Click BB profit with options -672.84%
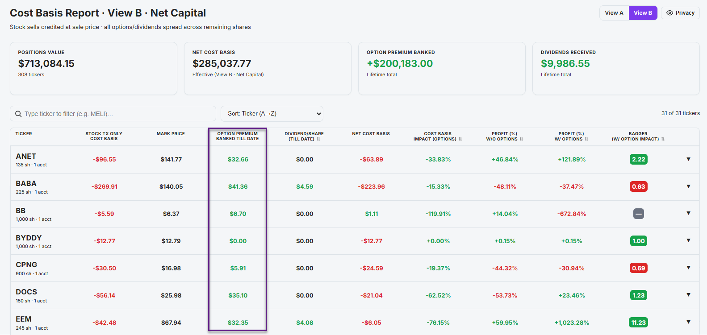Viewport: 707px width, 335px height. pyautogui.click(x=572, y=214)
